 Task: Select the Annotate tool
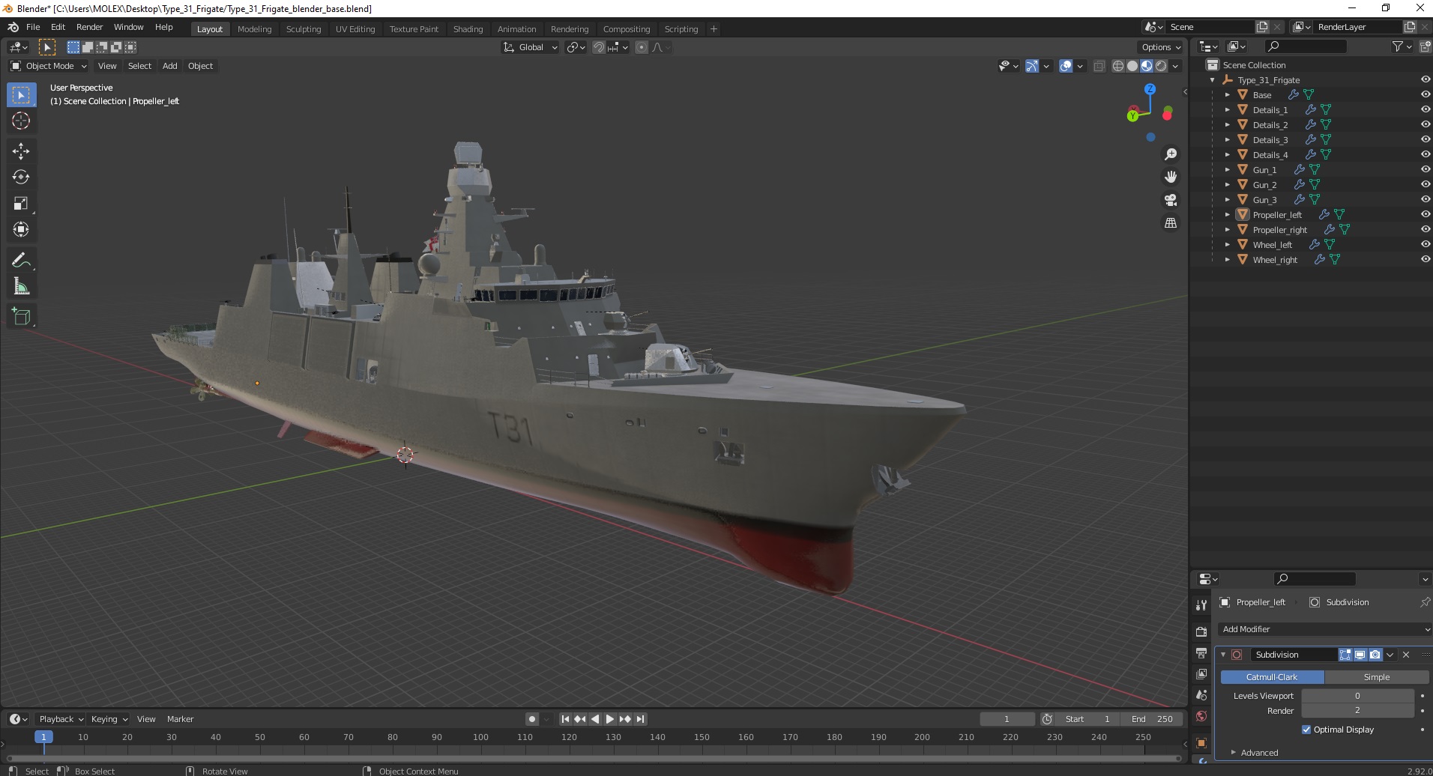pyautogui.click(x=21, y=260)
